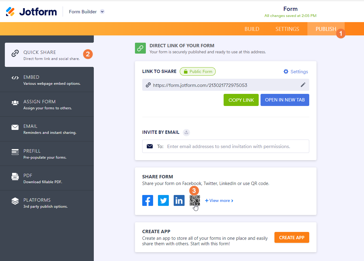Viewport: 364px width, 261px height.
Task: Switch to the Build tab
Action: (252, 29)
